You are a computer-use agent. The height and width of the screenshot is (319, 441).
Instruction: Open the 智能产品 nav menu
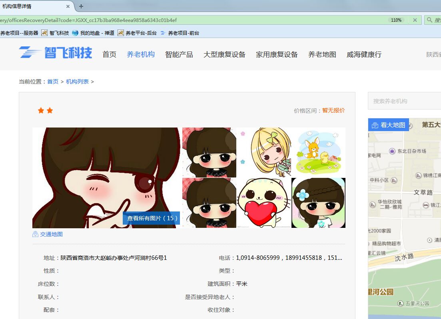pyautogui.click(x=179, y=54)
